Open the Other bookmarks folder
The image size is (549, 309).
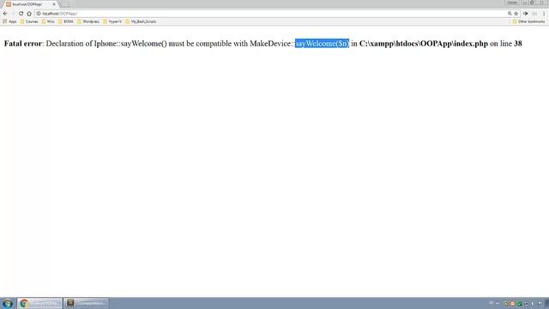point(528,21)
